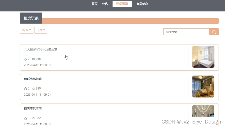Focus the 局部搜索 search input field

186,32
